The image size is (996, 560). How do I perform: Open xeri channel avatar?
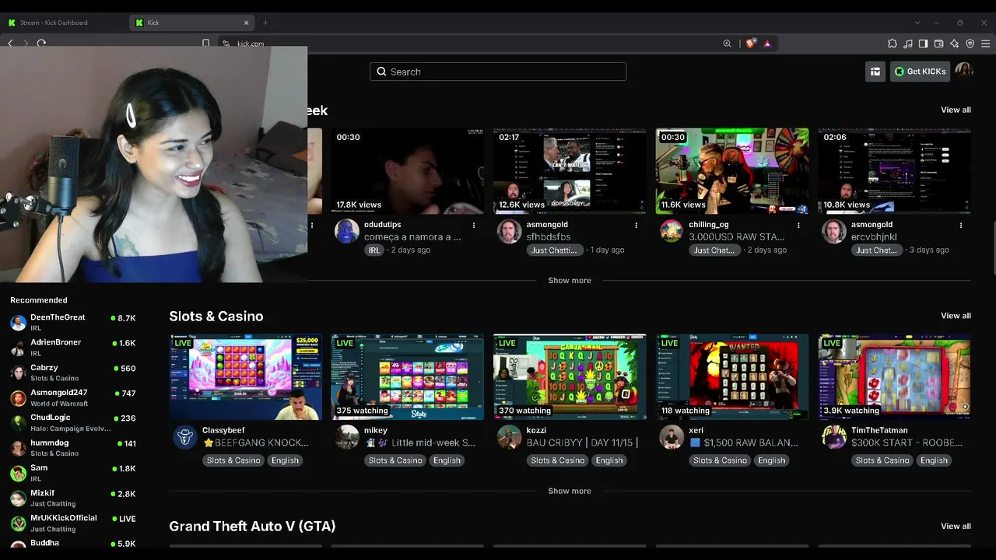pyautogui.click(x=672, y=436)
